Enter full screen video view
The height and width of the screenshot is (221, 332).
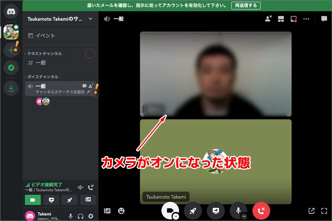pyautogui.click(x=324, y=211)
